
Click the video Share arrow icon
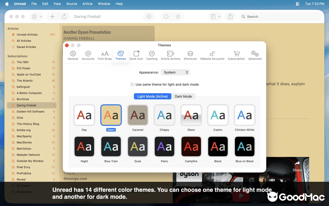297,164
